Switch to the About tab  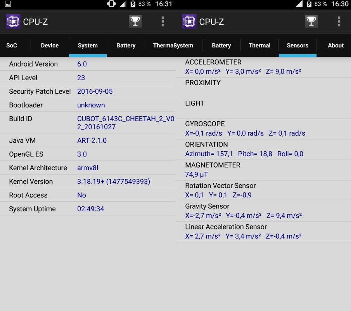[335, 45]
